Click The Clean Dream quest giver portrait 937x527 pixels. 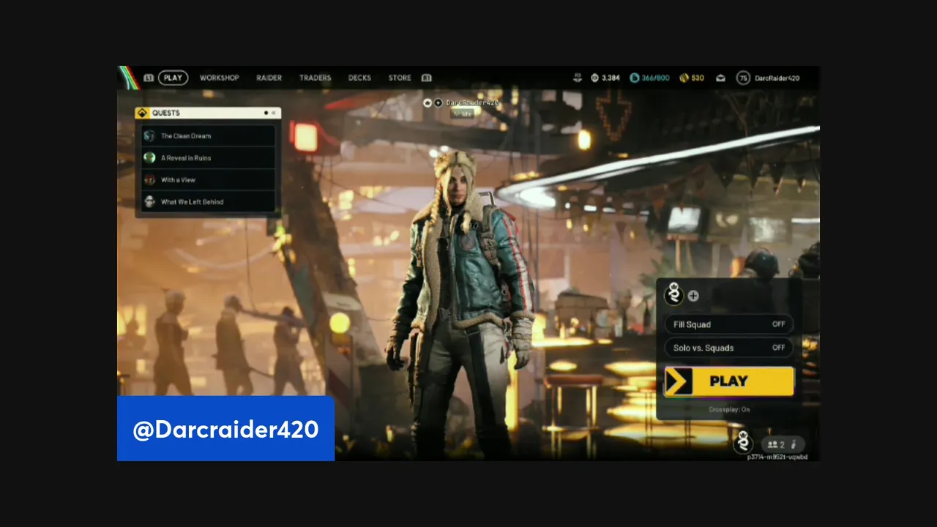click(x=149, y=135)
